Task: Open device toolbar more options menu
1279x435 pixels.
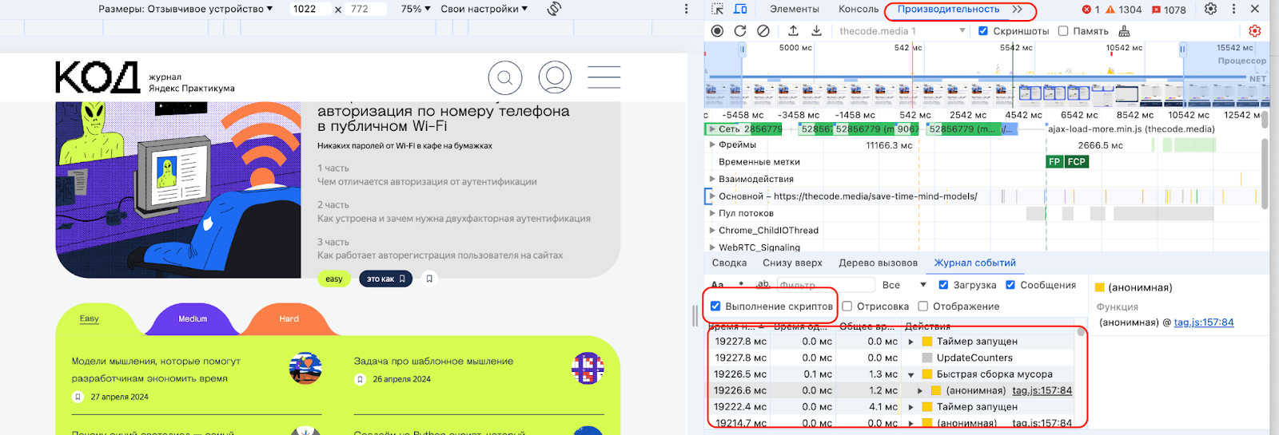Action: tap(686, 9)
